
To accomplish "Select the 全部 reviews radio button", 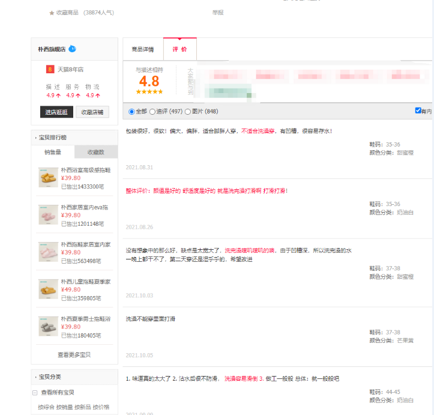I will click(131, 112).
